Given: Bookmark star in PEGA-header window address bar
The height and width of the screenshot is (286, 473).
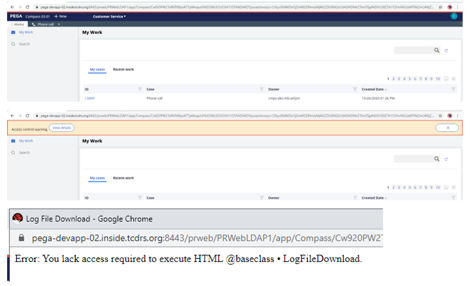Looking at the screenshot, I should [440, 7].
